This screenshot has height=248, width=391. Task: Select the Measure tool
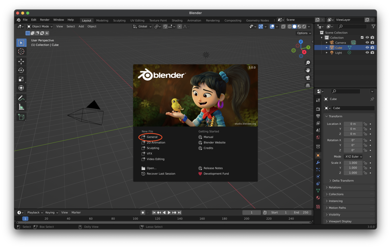[x=21, y=107]
